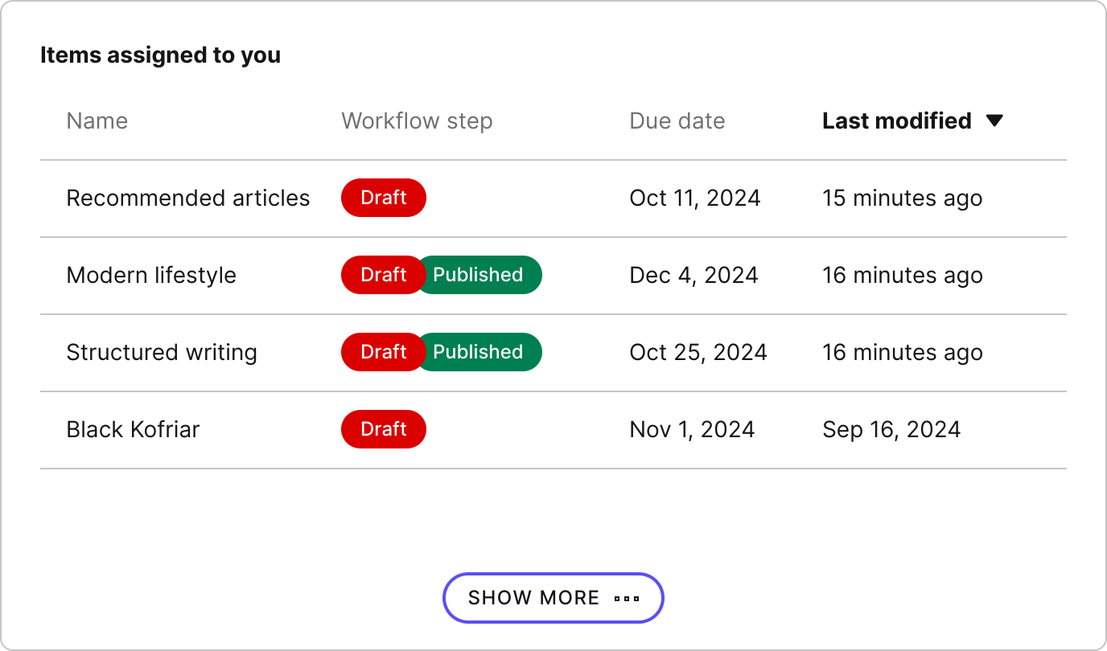Open the Structured writing item

[x=162, y=353]
